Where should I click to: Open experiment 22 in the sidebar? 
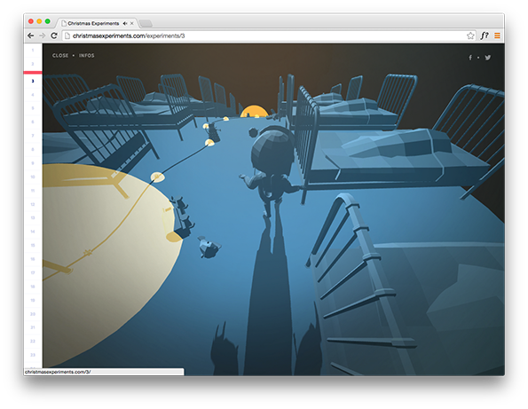(33, 342)
